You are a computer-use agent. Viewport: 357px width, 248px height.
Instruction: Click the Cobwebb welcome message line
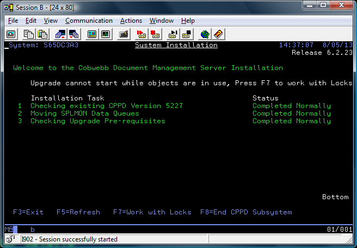148,68
